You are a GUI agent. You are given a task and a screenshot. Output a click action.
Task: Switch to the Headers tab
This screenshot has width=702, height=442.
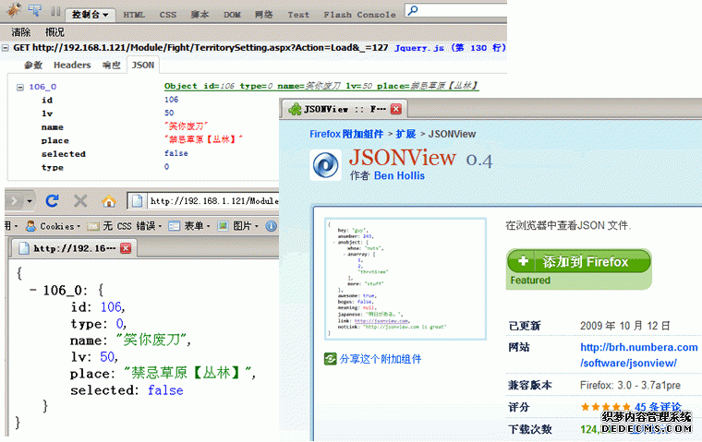coord(72,66)
